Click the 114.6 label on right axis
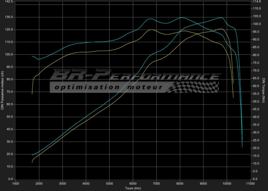 [257, 2]
